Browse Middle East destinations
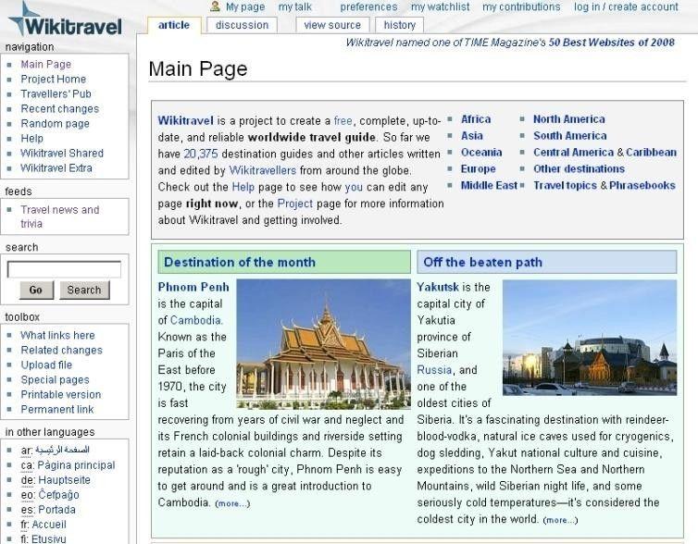698x544 pixels. pyautogui.click(x=489, y=185)
